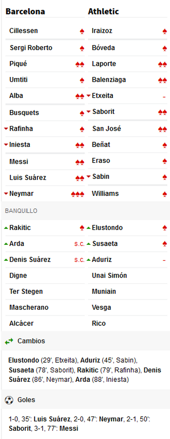Select Luis Suárez in the Barcelona lineup
170x439 pixels.
pyautogui.click(x=28, y=177)
